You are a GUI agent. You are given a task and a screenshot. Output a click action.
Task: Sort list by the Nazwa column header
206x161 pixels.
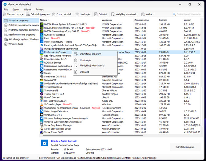44,20
